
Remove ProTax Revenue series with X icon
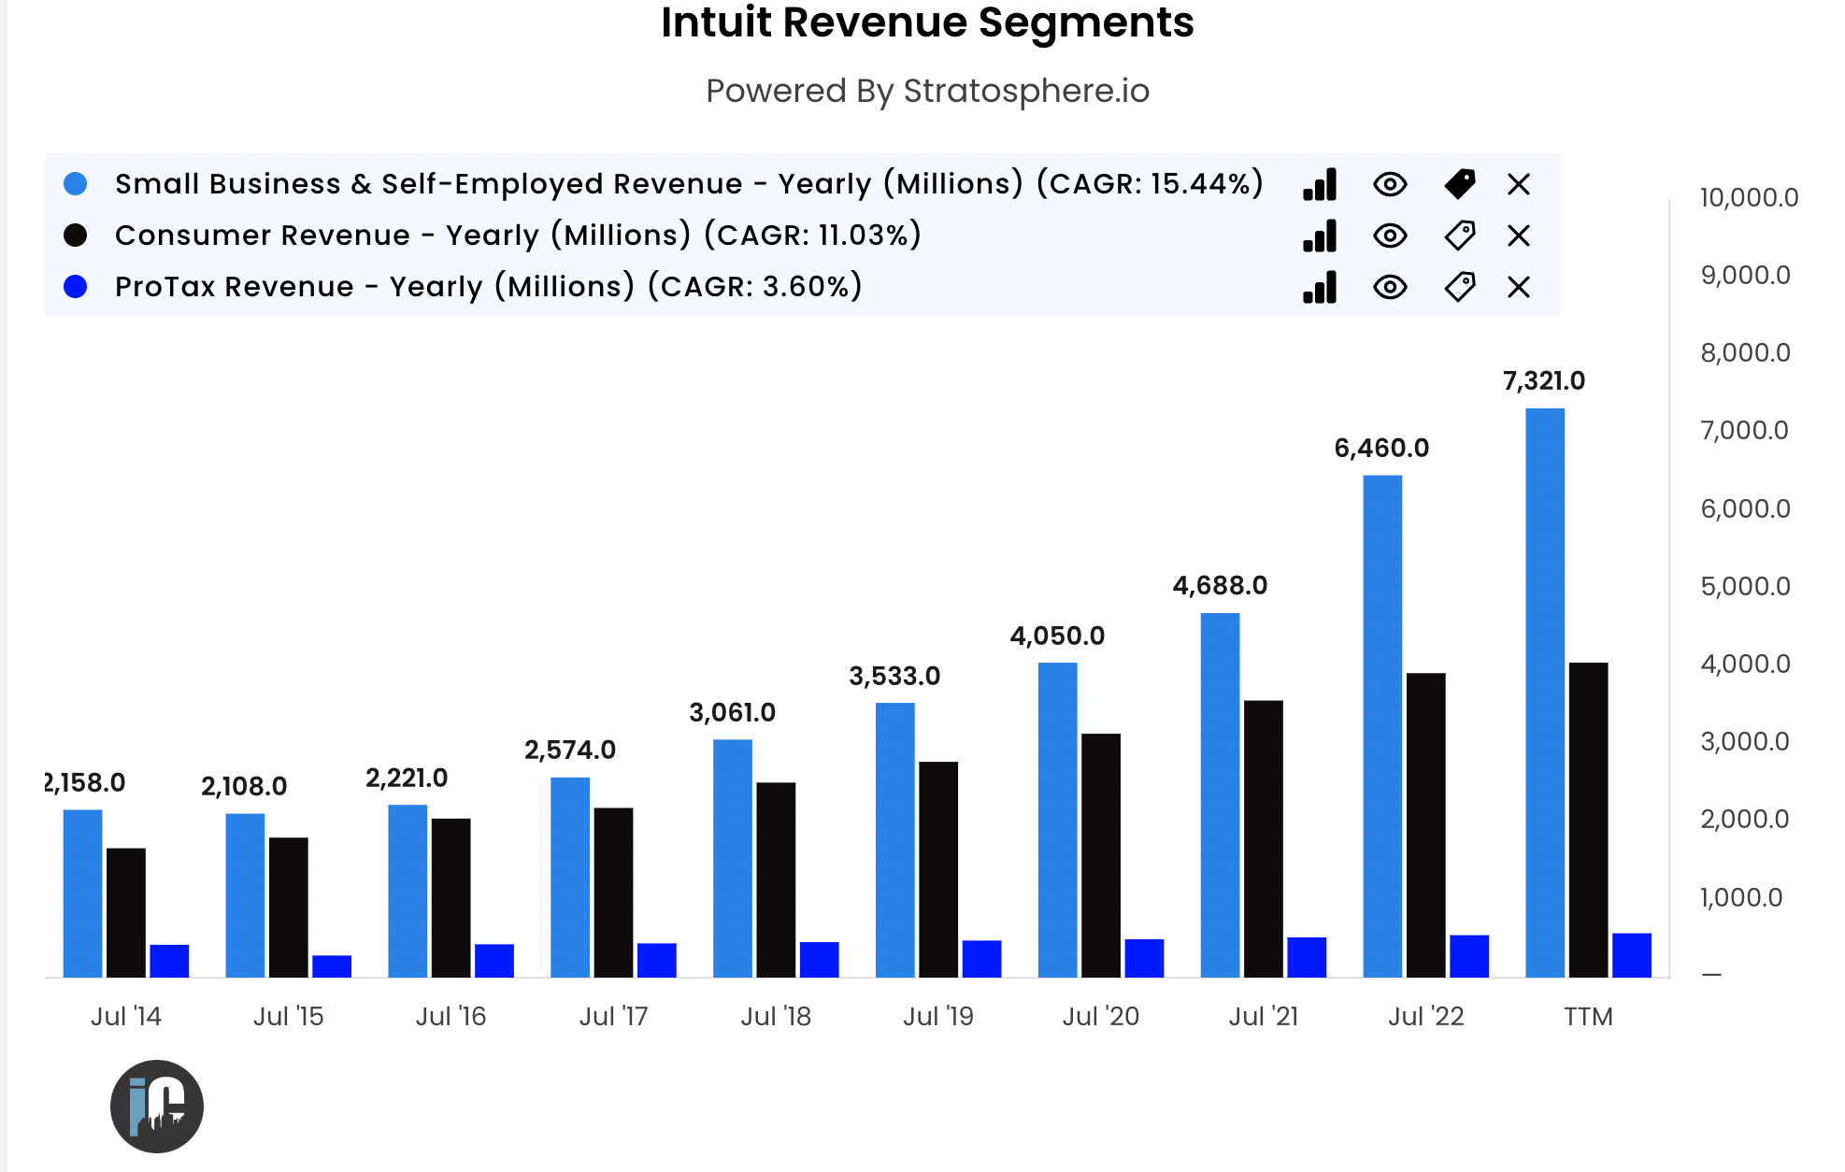pyautogui.click(x=1519, y=287)
